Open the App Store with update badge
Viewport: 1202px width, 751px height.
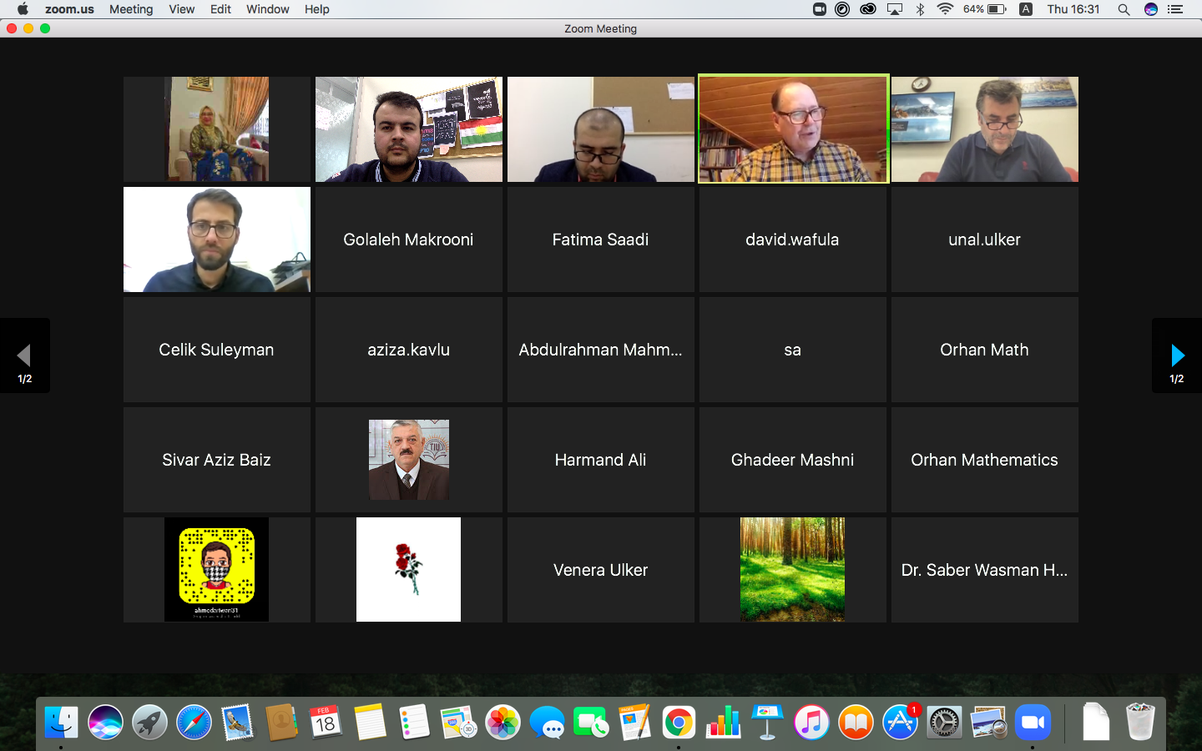click(x=900, y=723)
